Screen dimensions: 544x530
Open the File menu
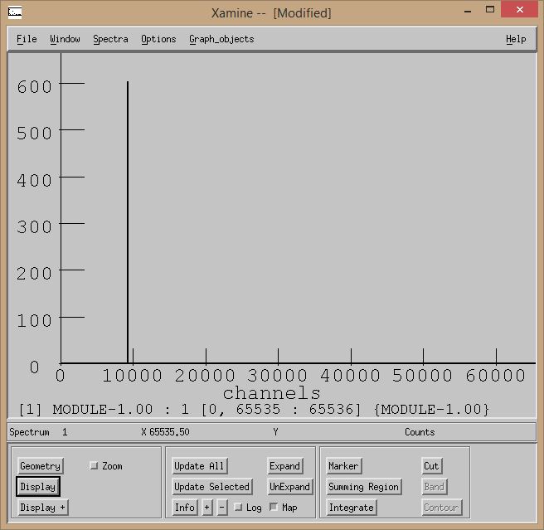[27, 39]
